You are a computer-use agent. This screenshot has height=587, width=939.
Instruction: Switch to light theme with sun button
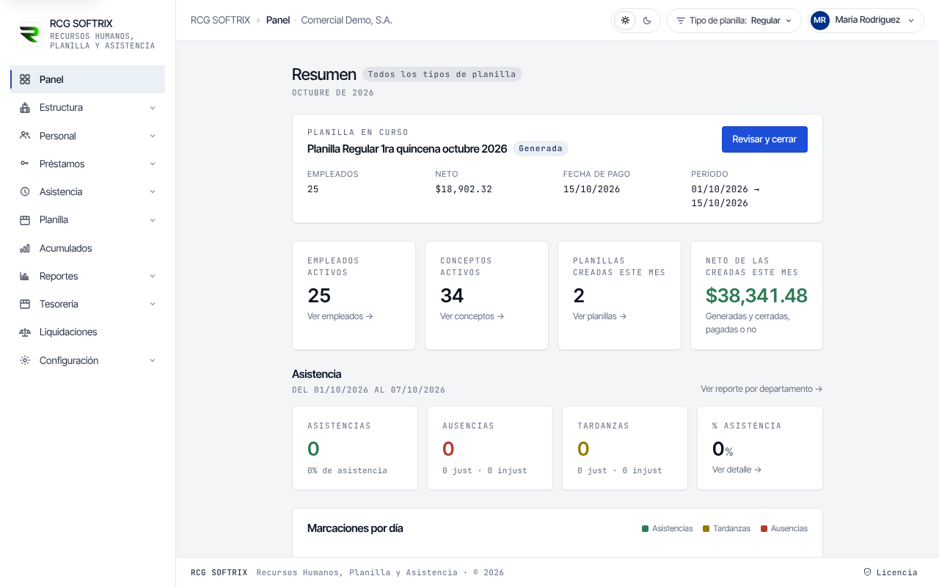coord(625,21)
